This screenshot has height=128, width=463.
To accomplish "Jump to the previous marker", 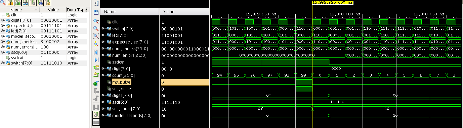I will pyautogui.click(x=96, y=91).
